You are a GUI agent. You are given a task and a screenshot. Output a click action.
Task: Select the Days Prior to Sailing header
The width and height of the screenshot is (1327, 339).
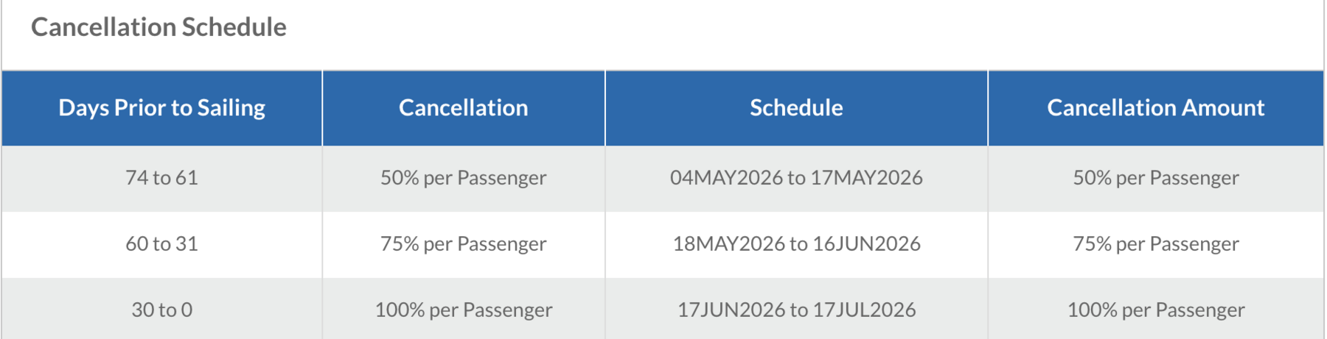click(161, 108)
